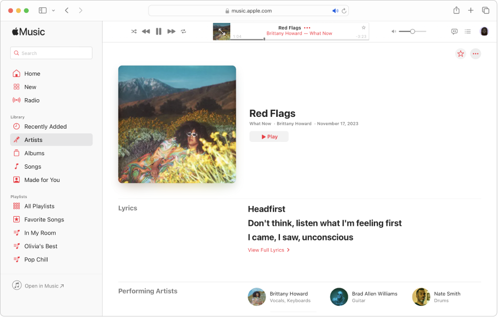The image size is (498, 318).
Task: Pause the current song
Action: (159, 31)
